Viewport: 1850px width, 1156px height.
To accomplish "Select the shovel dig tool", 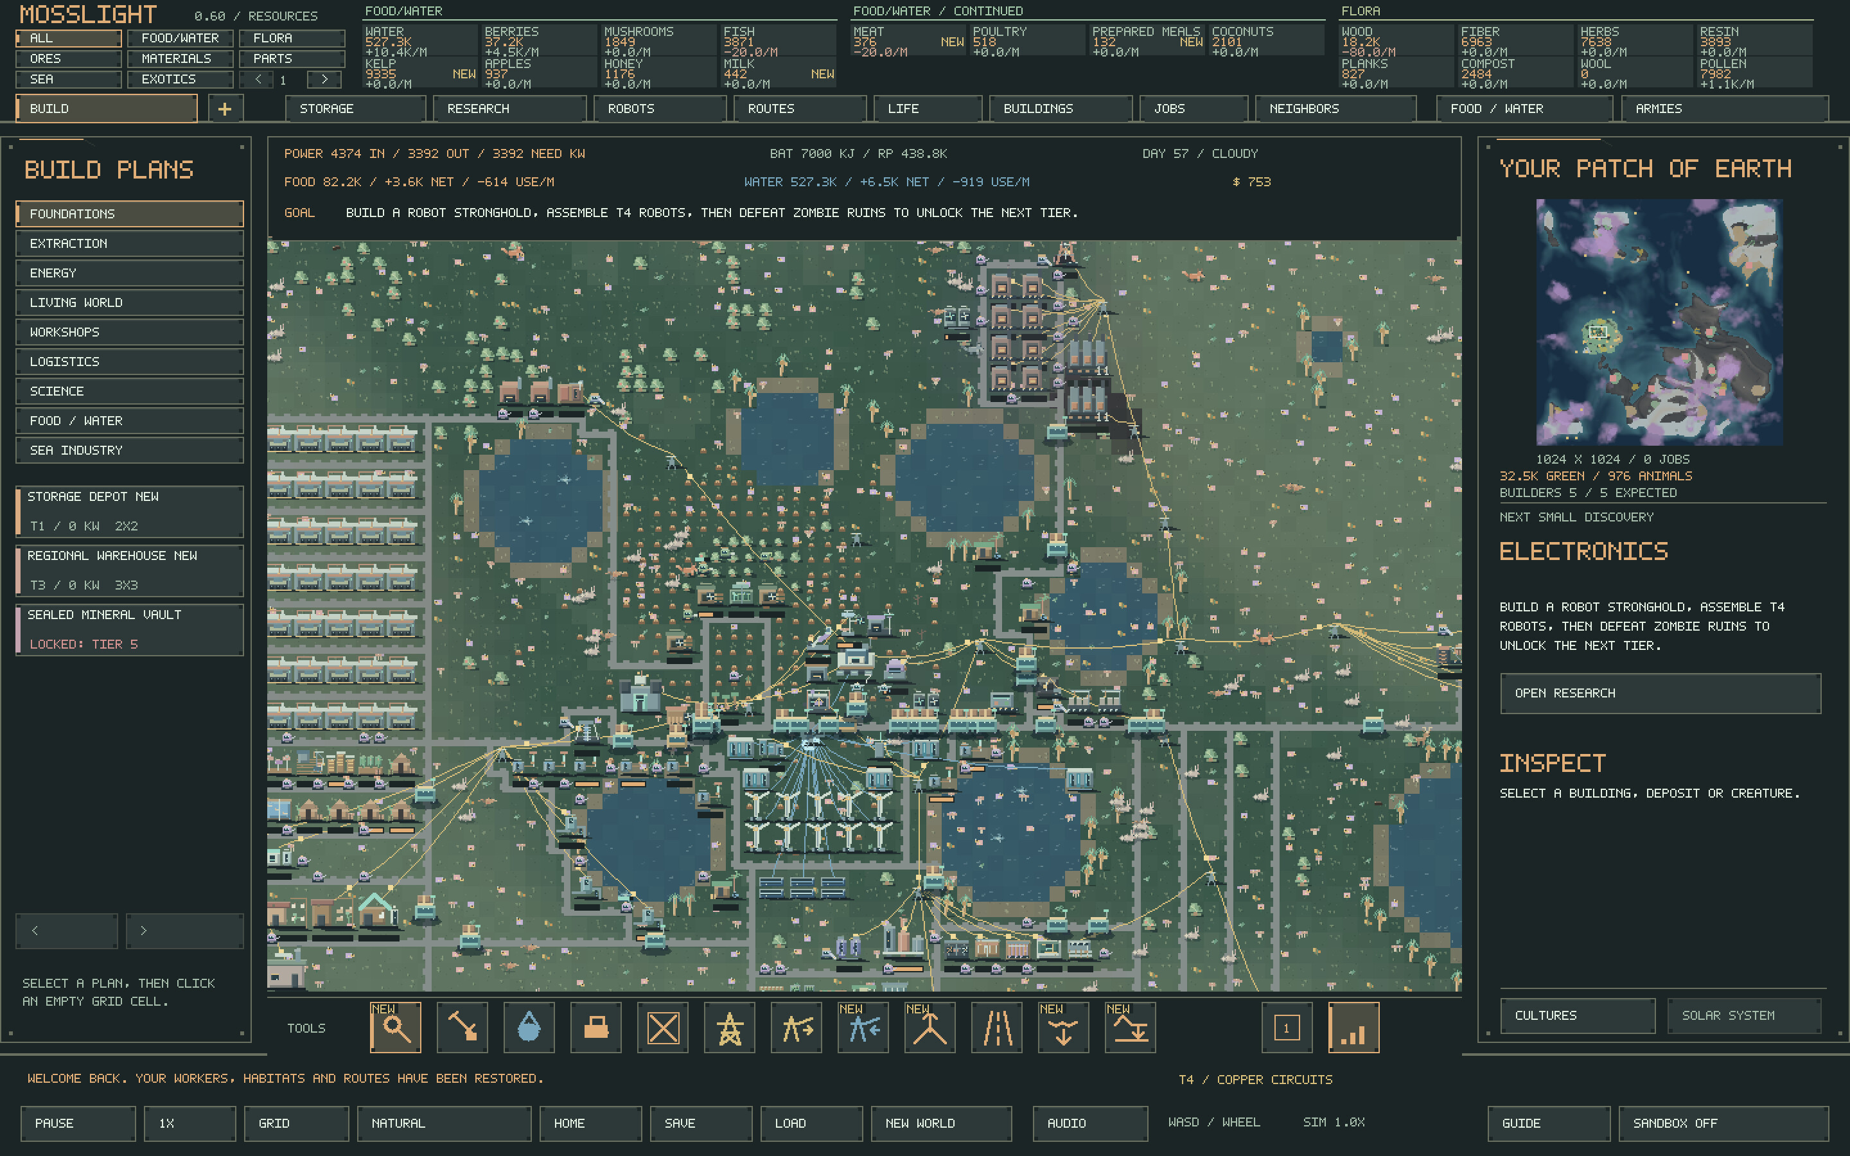I will (462, 1028).
